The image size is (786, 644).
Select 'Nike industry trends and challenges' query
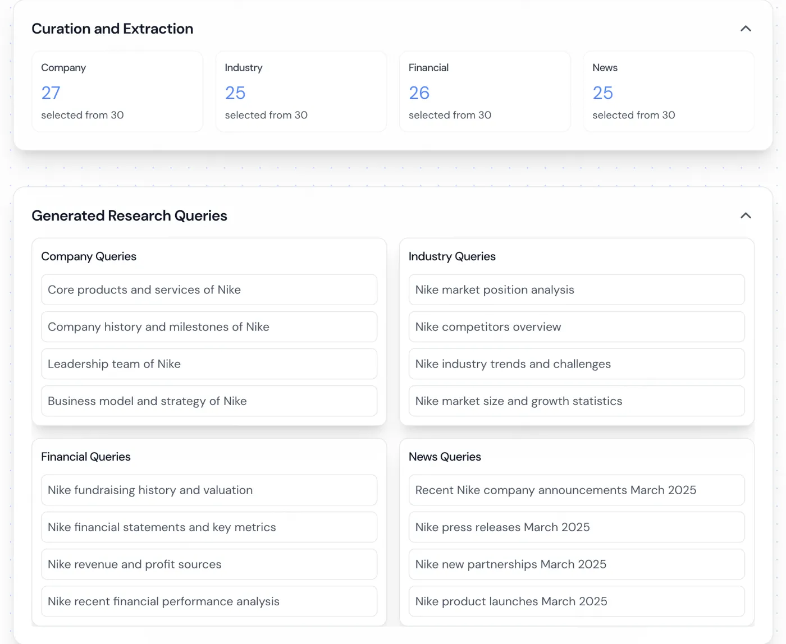577,364
